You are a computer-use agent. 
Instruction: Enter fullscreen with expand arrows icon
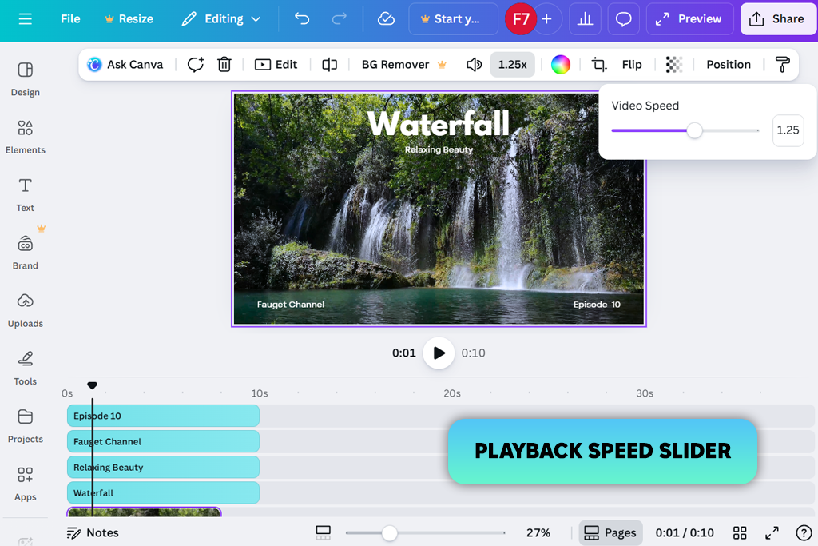point(772,533)
